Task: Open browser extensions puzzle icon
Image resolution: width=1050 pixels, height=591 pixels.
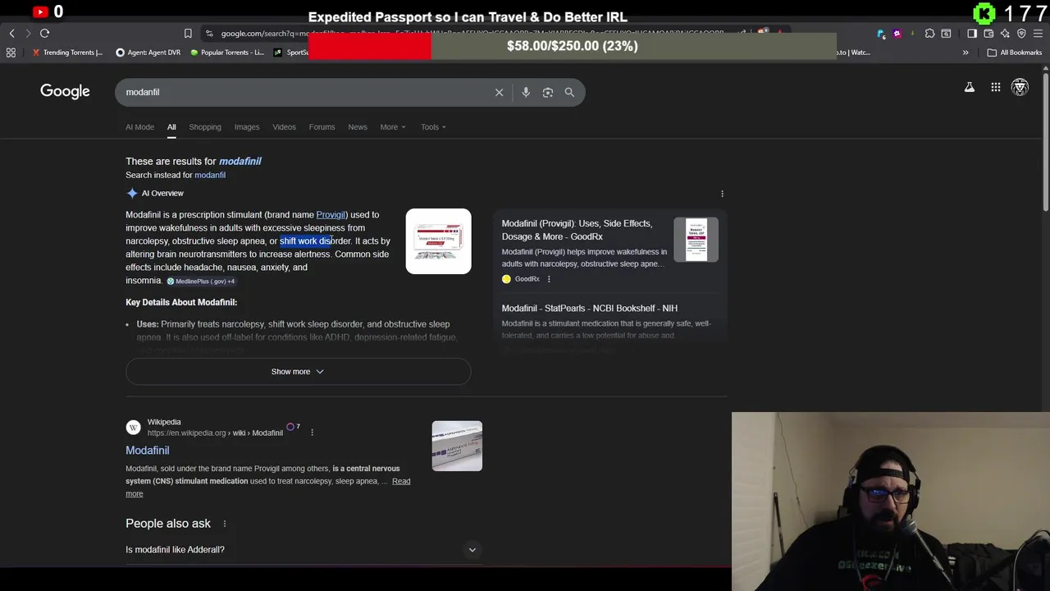Action: (x=929, y=34)
